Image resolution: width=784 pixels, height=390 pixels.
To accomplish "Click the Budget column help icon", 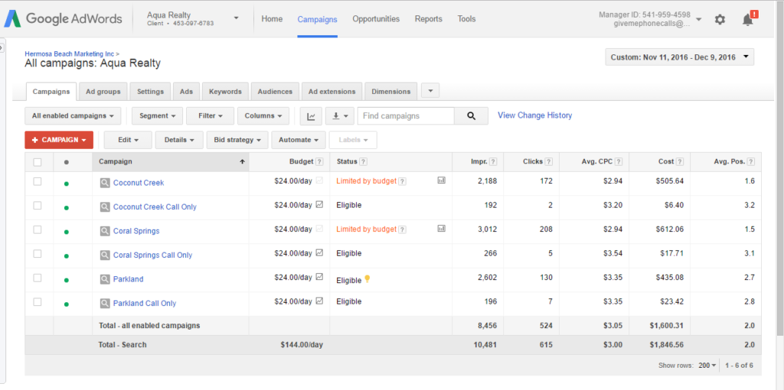I will pos(319,161).
